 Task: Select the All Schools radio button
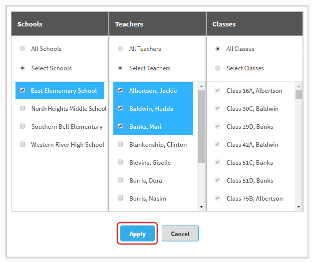pos(22,48)
